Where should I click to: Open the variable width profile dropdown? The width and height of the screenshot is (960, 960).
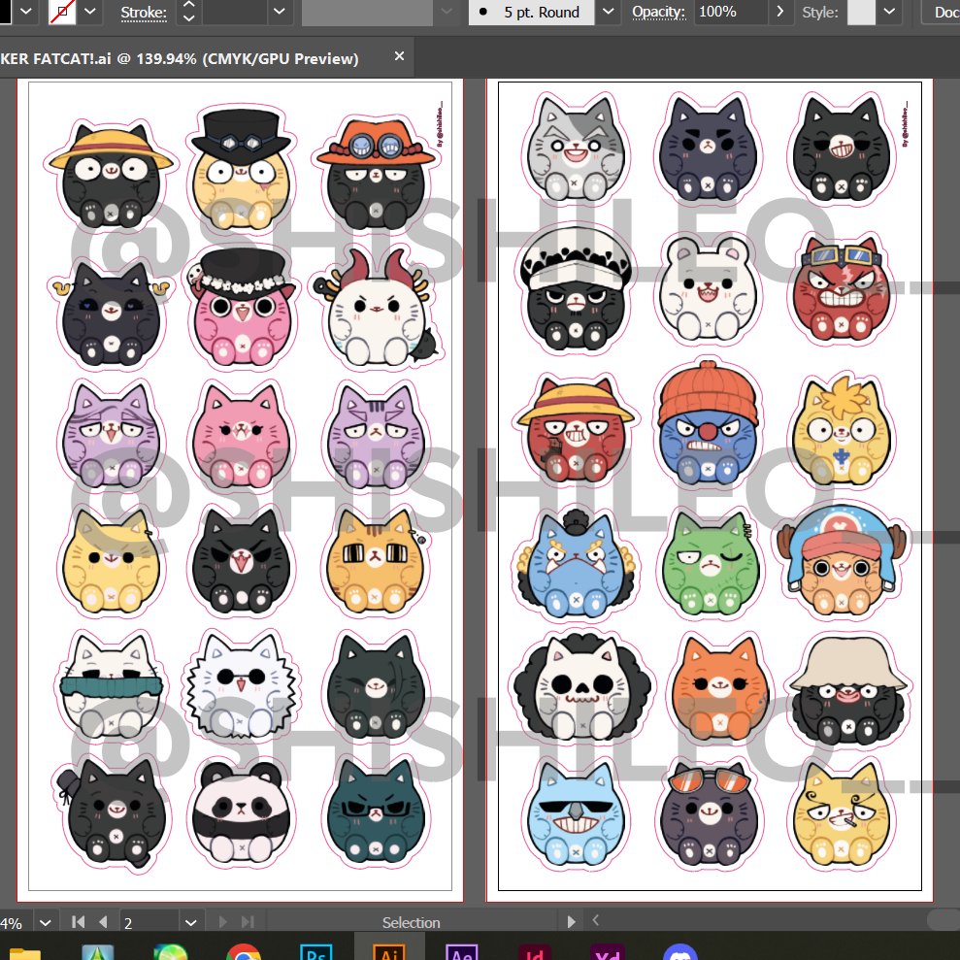(447, 11)
